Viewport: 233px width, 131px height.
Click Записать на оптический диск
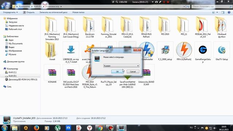[x=54, y=12]
